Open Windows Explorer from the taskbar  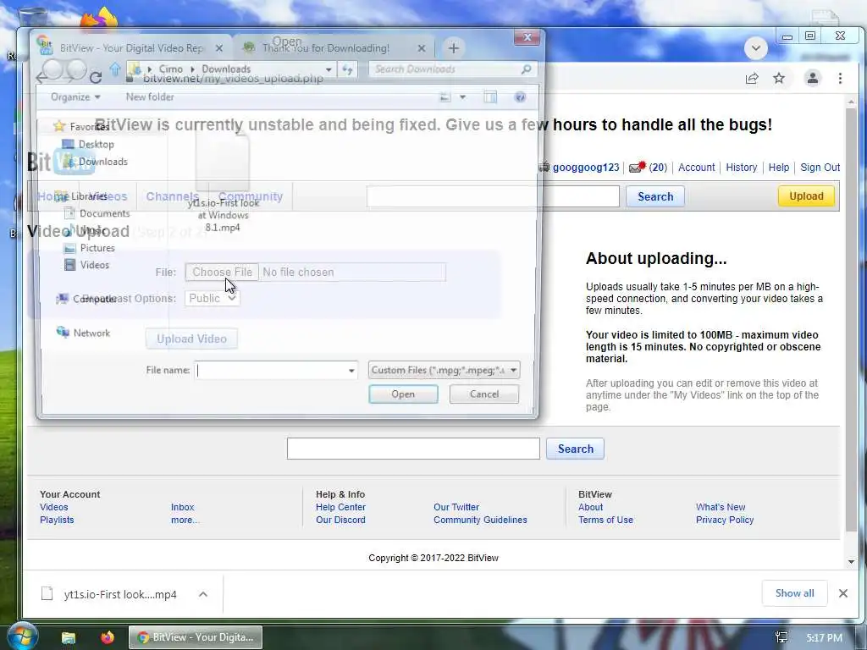coord(69,637)
